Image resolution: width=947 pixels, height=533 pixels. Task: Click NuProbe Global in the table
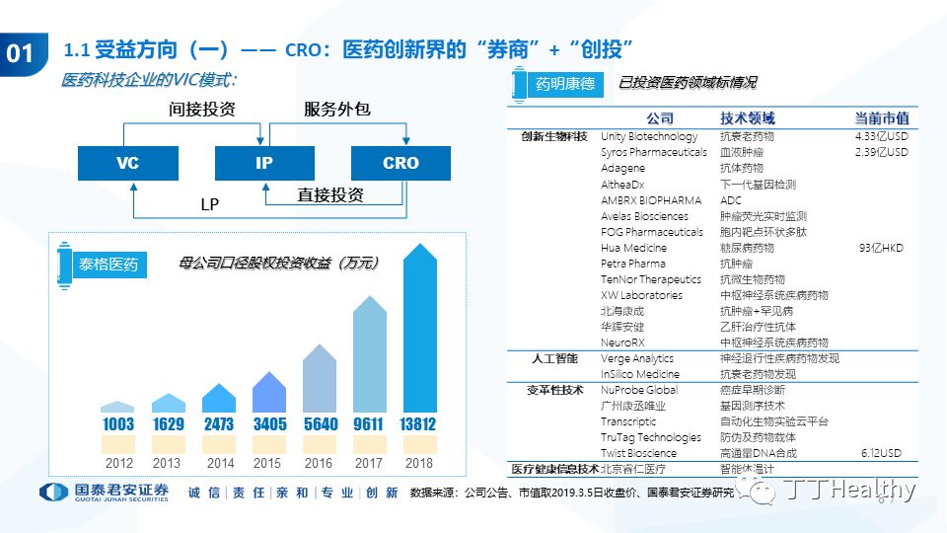pos(639,390)
